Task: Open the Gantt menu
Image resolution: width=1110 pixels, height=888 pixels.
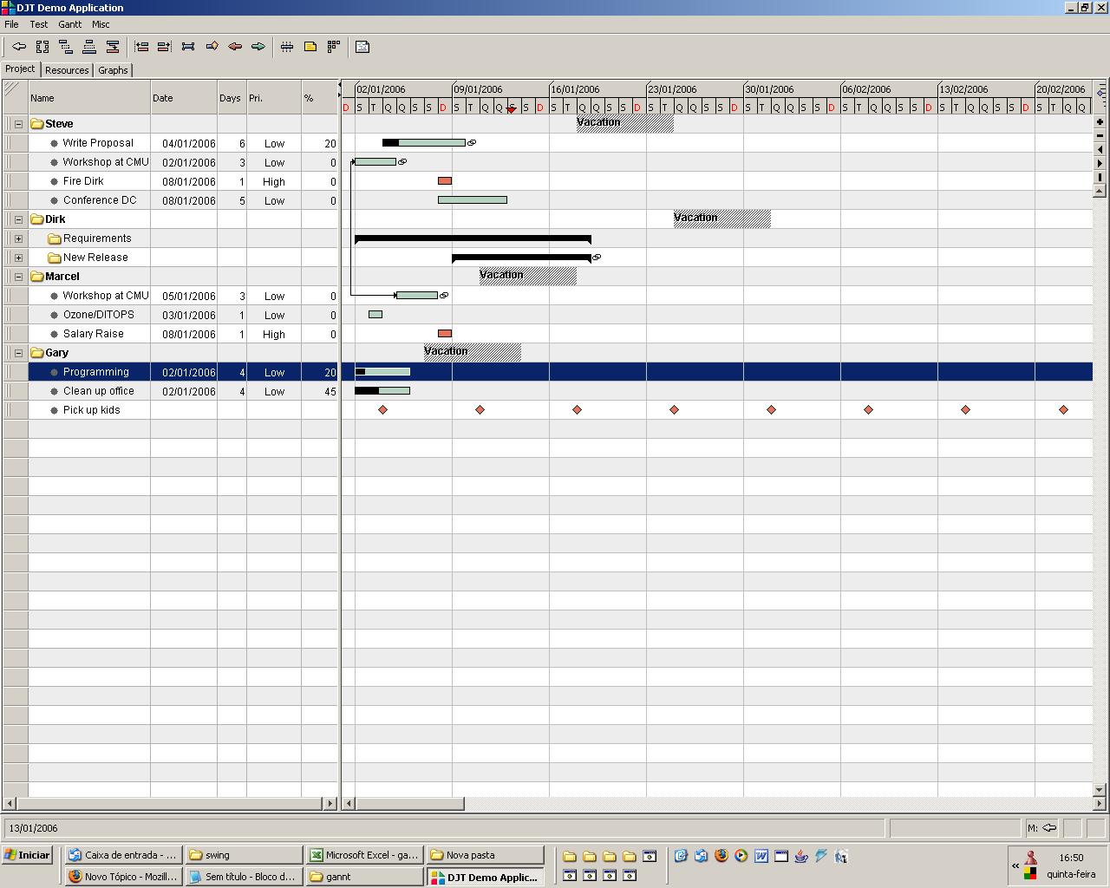Action: [69, 24]
